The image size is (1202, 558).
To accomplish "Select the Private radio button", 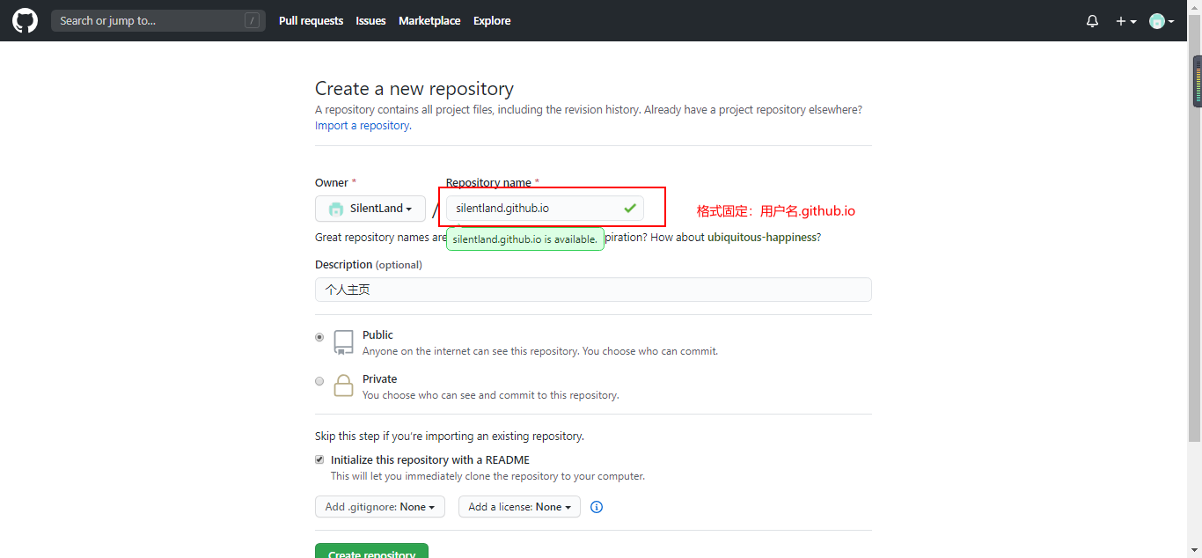I will point(319,381).
